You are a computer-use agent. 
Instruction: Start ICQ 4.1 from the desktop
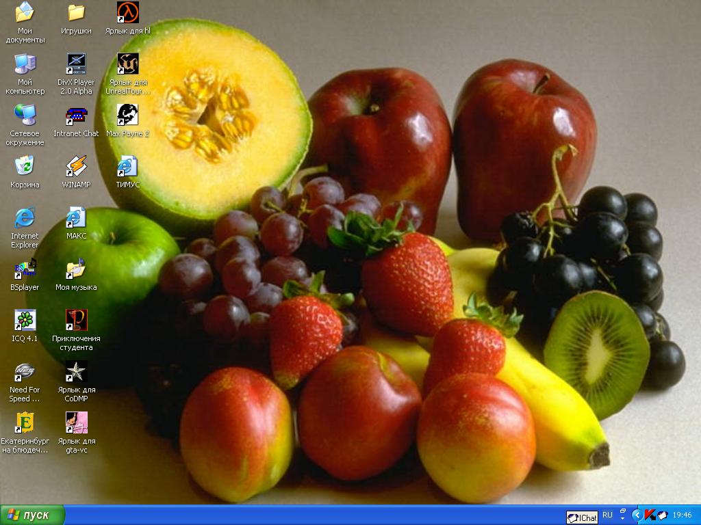25,320
